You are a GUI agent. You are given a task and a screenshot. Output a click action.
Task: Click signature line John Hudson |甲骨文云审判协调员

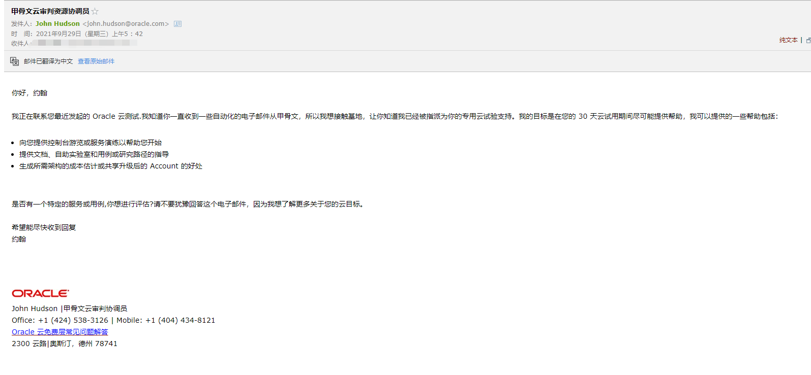point(69,309)
